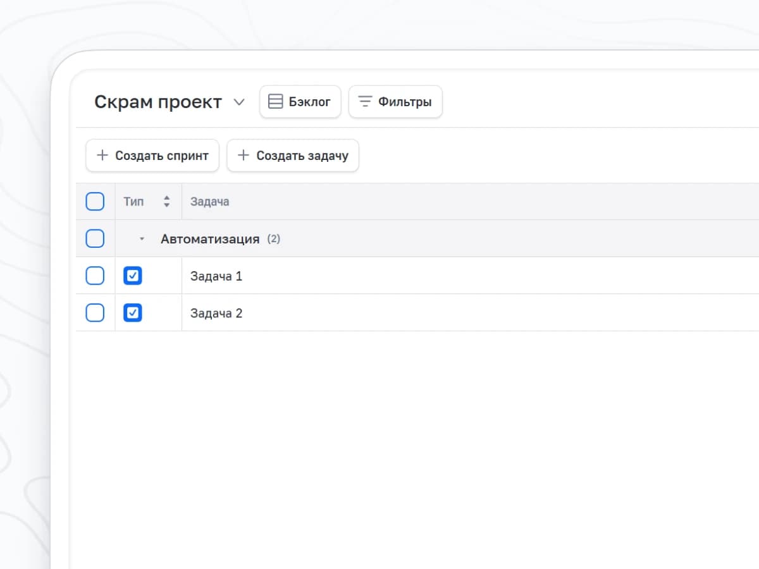Collapse the Автоматизация group triangle
759x569 pixels.
click(142, 239)
